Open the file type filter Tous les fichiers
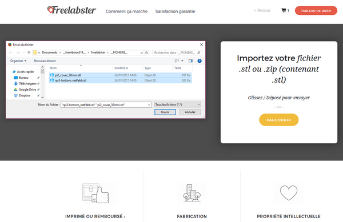This screenshot has width=343, height=222. (177, 105)
